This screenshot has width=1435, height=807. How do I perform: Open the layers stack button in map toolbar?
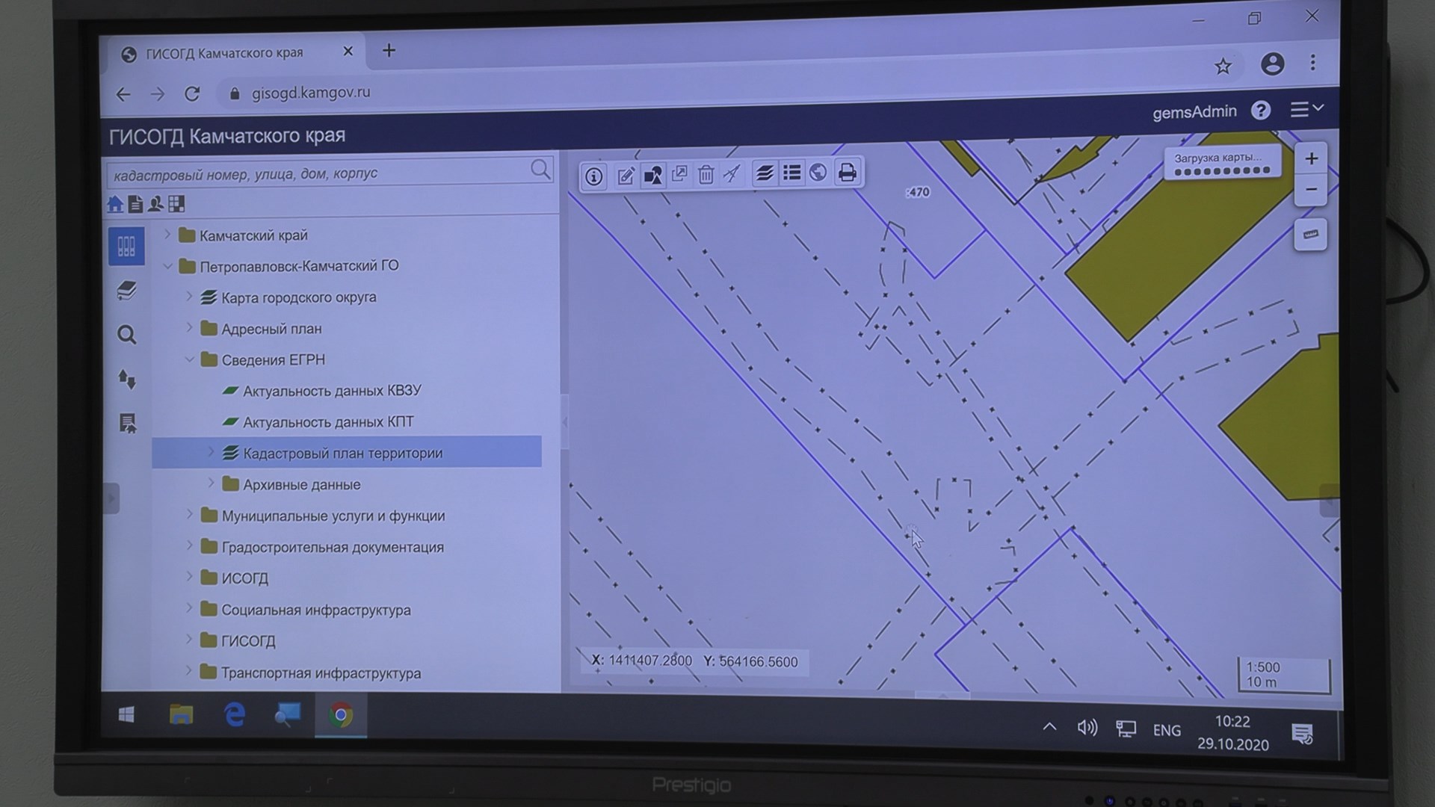[x=764, y=173]
